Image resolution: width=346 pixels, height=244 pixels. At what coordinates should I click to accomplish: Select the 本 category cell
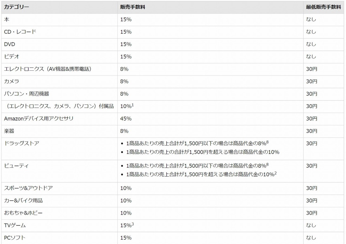[x=7, y=20]
